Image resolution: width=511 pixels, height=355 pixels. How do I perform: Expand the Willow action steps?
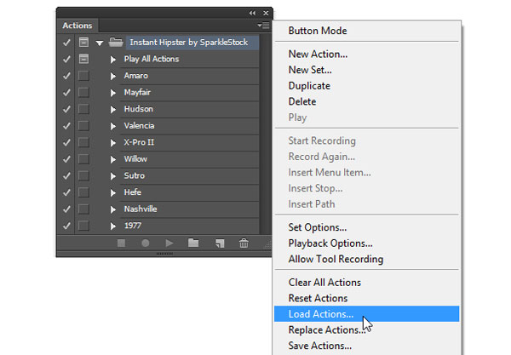click(x=112, y=159)
